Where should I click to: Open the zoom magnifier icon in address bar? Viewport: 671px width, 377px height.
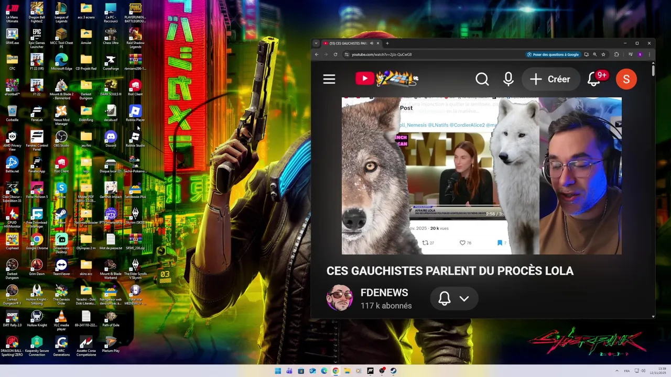pyautogui.click(x=594, y=54)
